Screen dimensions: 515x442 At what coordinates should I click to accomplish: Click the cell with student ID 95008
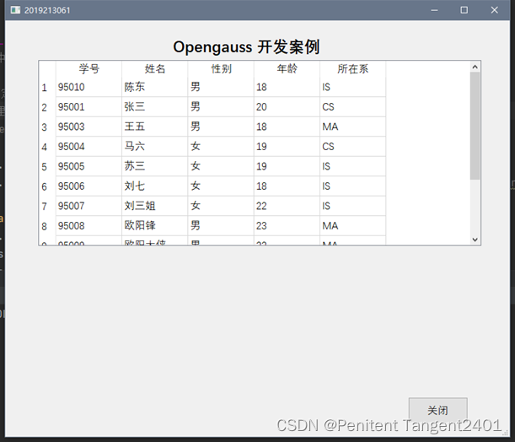(x=89, y=226)
